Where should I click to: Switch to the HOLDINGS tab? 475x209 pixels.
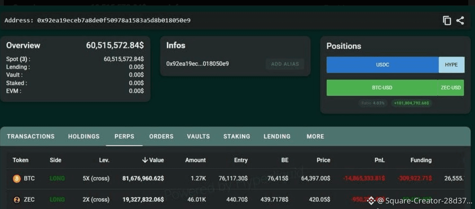pos(84,136)
